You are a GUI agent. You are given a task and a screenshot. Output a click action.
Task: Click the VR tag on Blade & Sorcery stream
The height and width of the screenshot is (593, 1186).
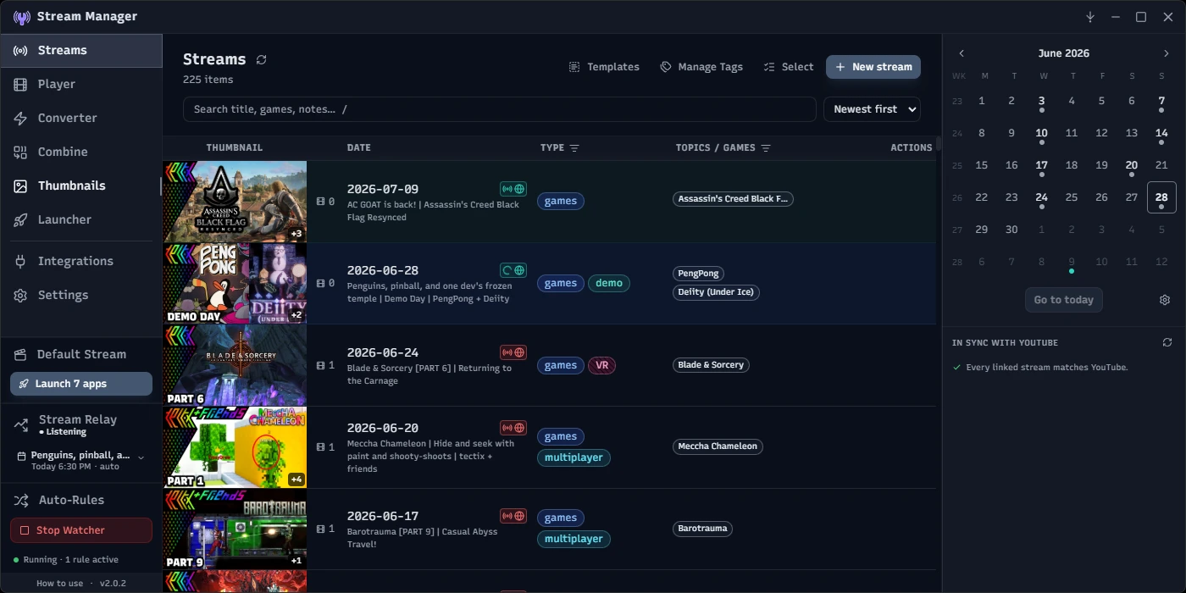tap(602, 365)
